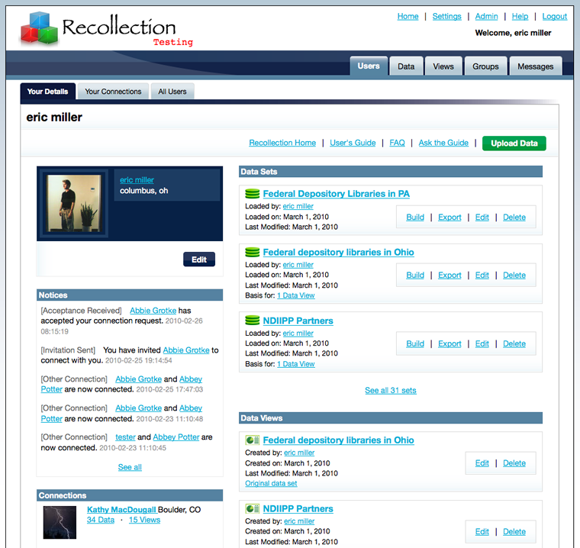This screenshot has height=548, width=580.
Task: Build the NDIIPP Partners dataset
Action: pyautogui.click(x=415, y=343)
